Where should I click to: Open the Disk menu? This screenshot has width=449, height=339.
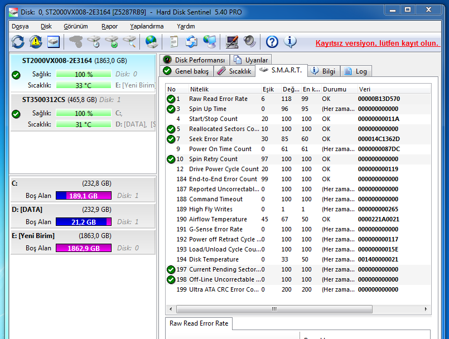(46, 26)
